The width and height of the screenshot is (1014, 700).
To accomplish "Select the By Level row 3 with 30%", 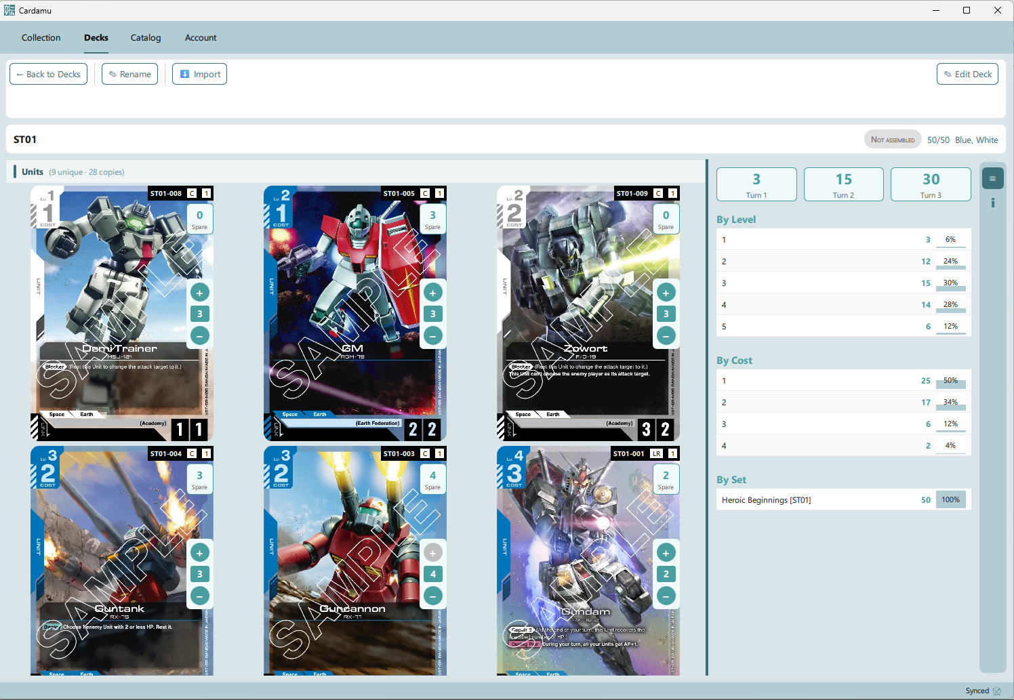I will [x=844, y=283].
